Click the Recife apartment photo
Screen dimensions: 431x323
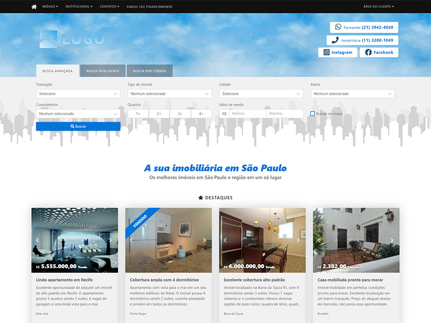point(75,240)
